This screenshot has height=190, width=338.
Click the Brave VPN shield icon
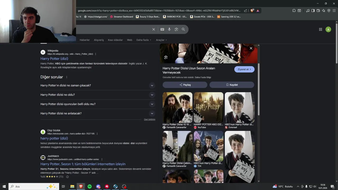[329, 11]
